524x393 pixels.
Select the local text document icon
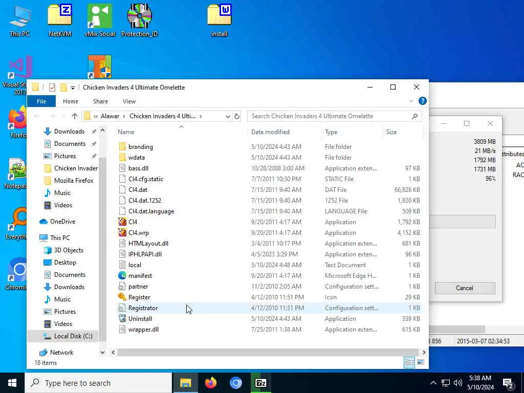tap(122, 265)
